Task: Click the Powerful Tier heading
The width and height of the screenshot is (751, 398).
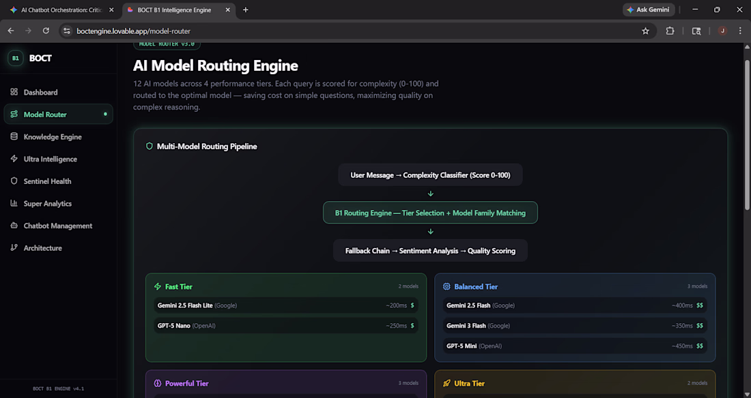Action: point(187,383)
